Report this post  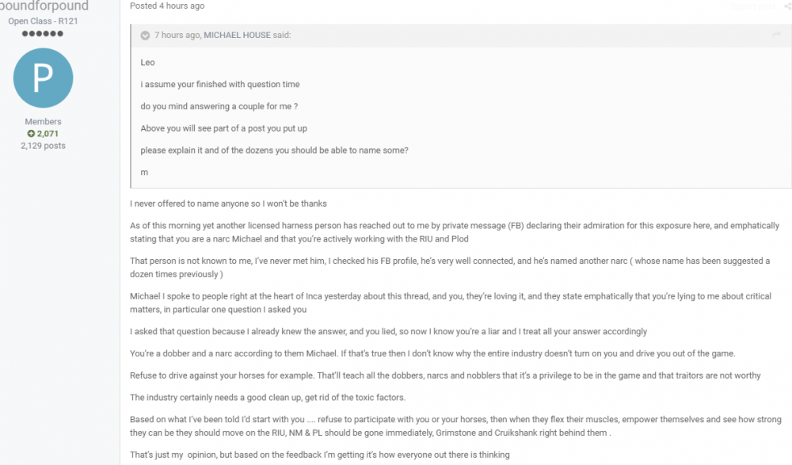coord(752,6)
